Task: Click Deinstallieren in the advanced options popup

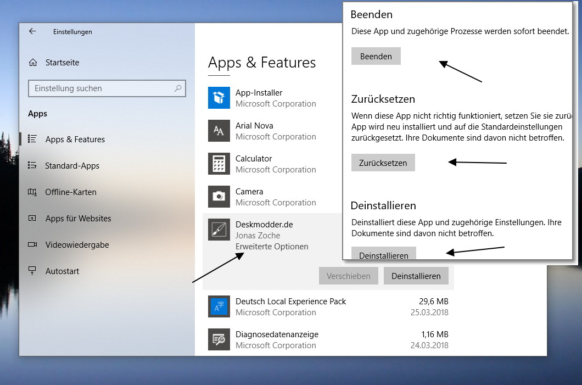Action: click(384, 253)
